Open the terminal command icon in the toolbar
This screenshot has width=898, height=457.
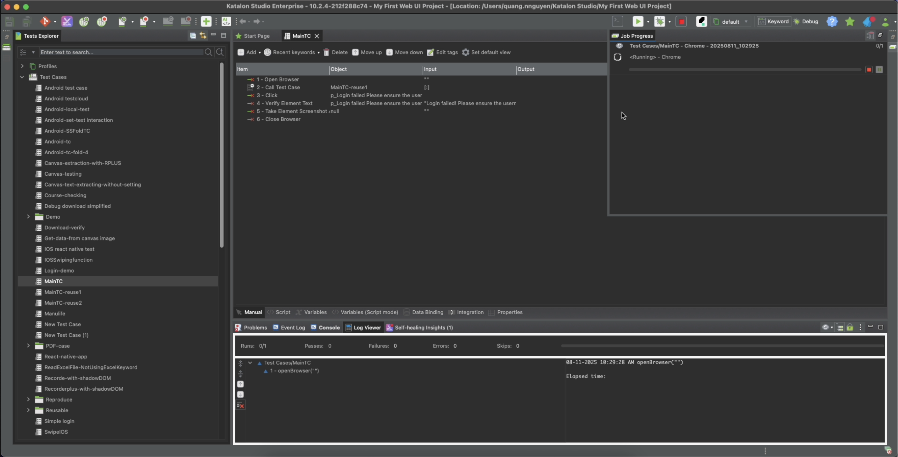pyautogui.click(x=617, y=21)
